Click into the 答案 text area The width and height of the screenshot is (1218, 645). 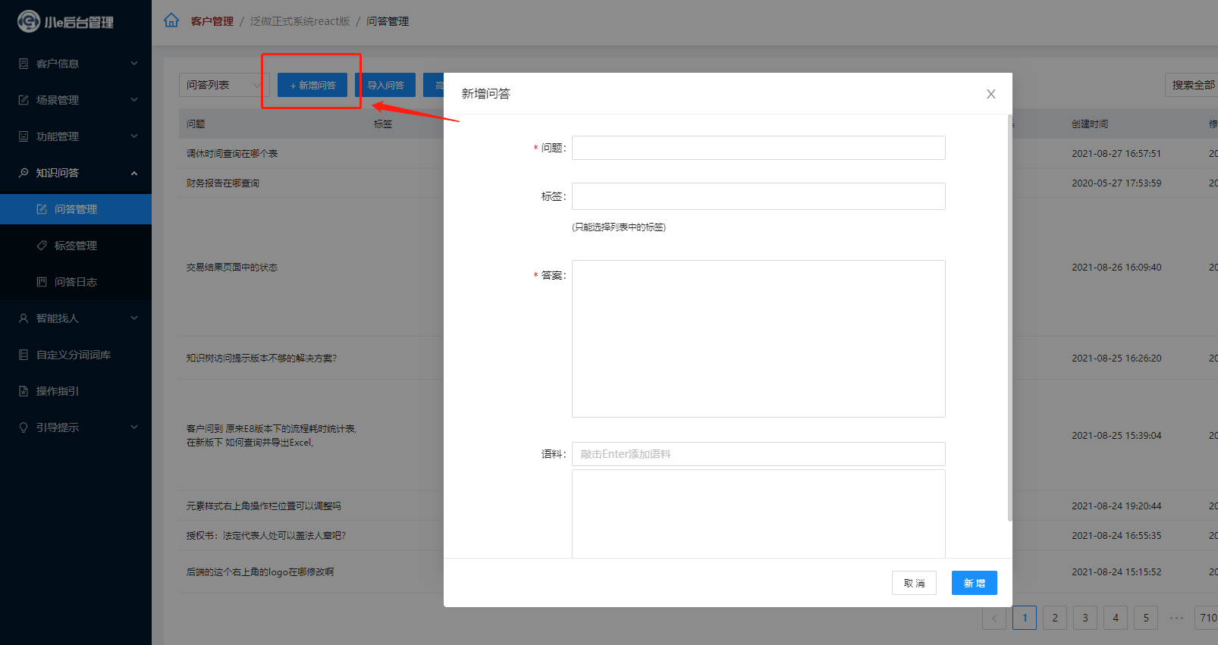pyautogui.click(x=758, y=339)
